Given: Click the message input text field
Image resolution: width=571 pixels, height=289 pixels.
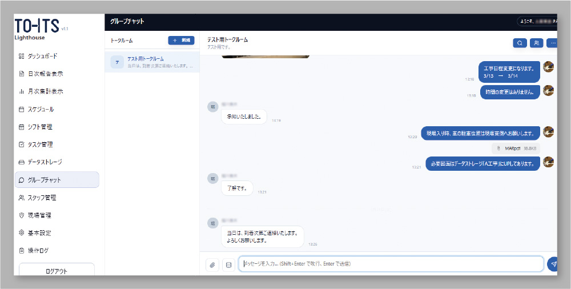Looking at the screenshot, I should point(391,264).
